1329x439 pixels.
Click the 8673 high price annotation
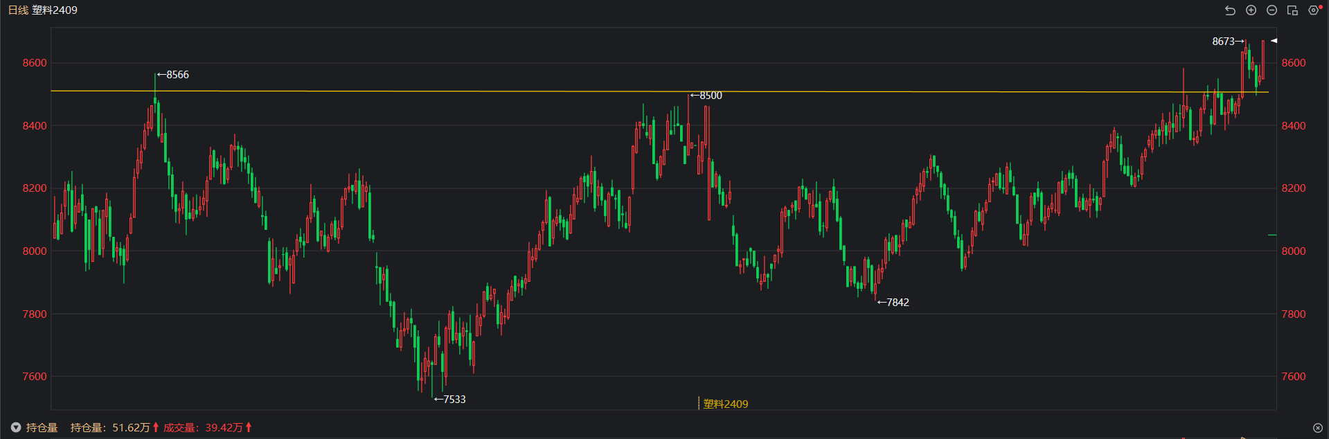point(1228,42)
